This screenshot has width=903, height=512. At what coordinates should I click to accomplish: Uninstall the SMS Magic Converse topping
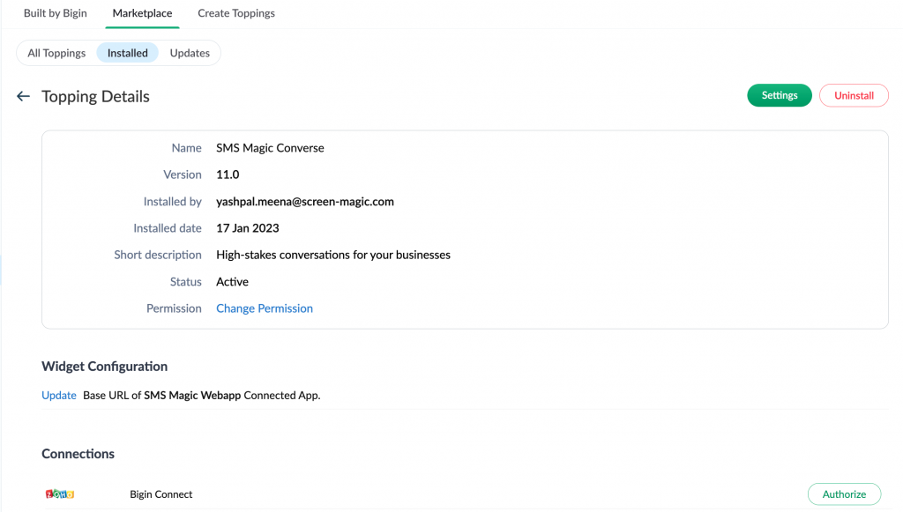(854, 95)
